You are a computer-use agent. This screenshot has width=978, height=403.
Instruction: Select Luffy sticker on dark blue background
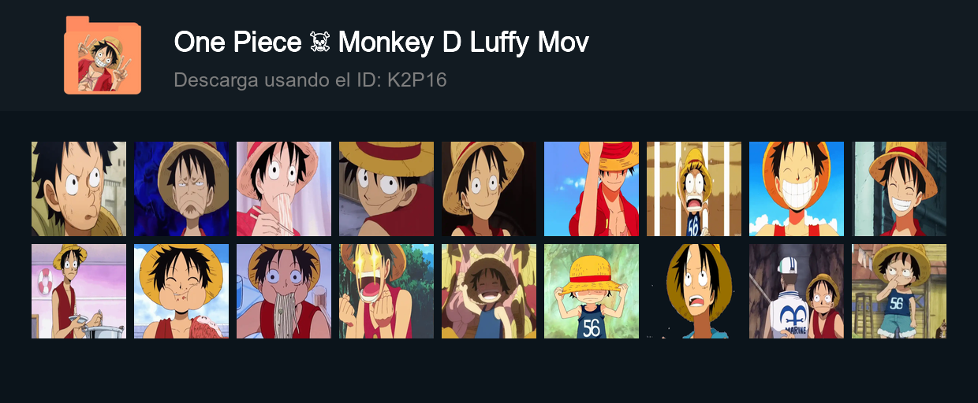coord(181,189)
